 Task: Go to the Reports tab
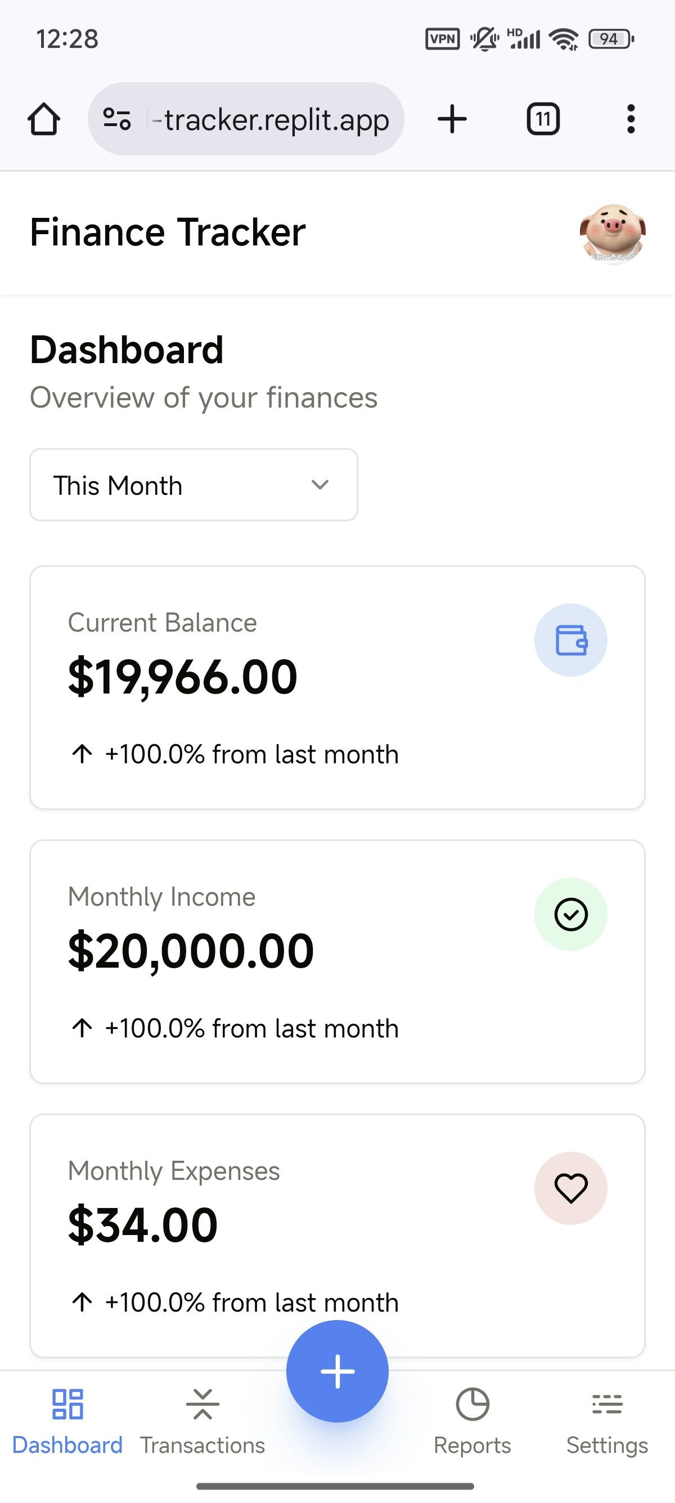point(472,1420)
